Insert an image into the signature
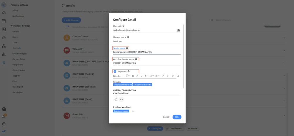Screen dimensions: 294x136 click(178, 76)
